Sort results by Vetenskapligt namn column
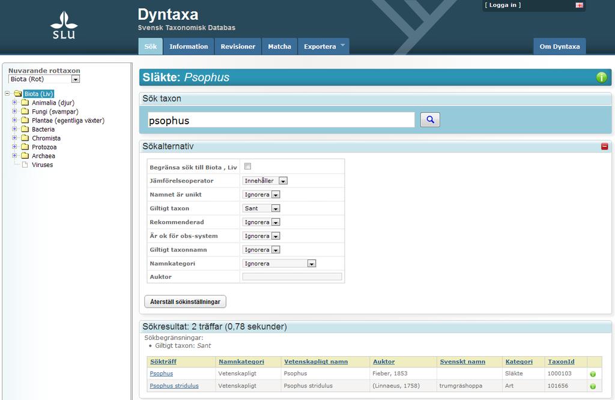Screen dimensions: 615x400 (x=316, y=362)
